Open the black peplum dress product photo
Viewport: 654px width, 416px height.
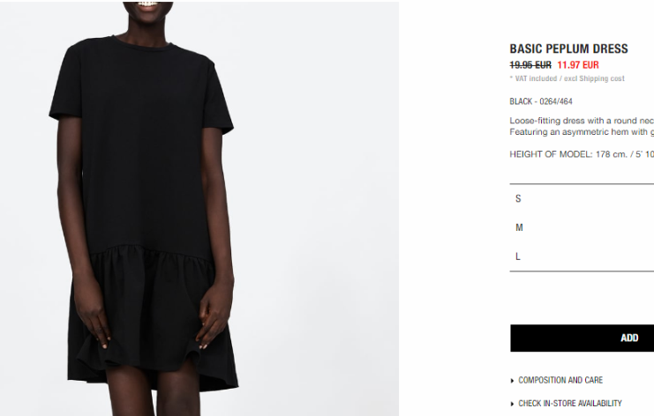pyautogui.click(x=199, y=208)
